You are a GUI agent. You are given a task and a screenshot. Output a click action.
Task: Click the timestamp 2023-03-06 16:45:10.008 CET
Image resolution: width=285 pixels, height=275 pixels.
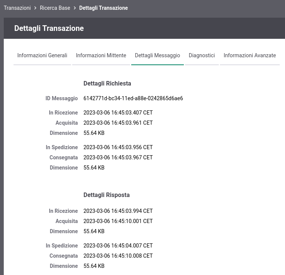[x=118, y=256]
